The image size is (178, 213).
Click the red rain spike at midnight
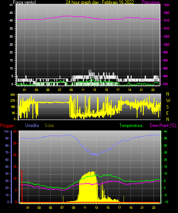click(x=21, y=186)
